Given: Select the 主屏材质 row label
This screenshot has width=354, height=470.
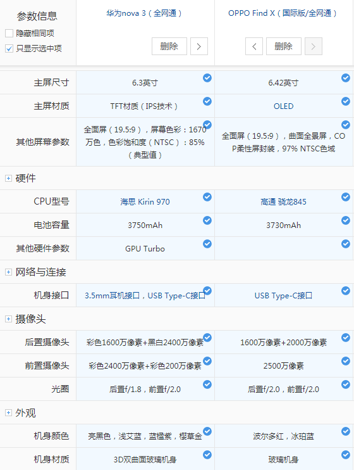Looking at the screenshot, I should pyautogui.click(x=51, y=106).
